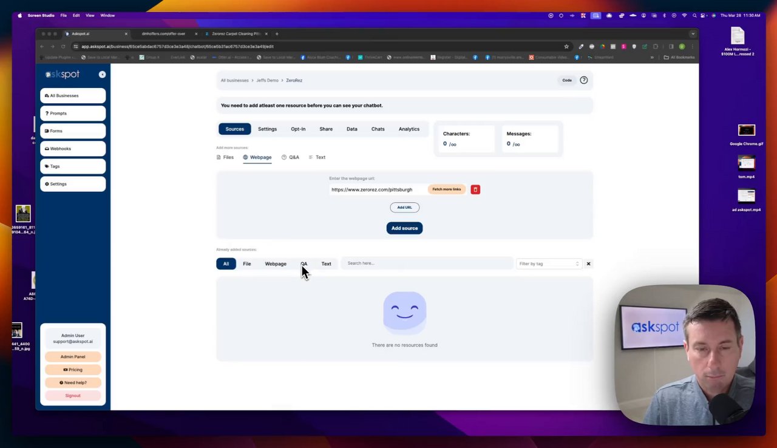Open the Window menu in menu bar

pos(107,15)
